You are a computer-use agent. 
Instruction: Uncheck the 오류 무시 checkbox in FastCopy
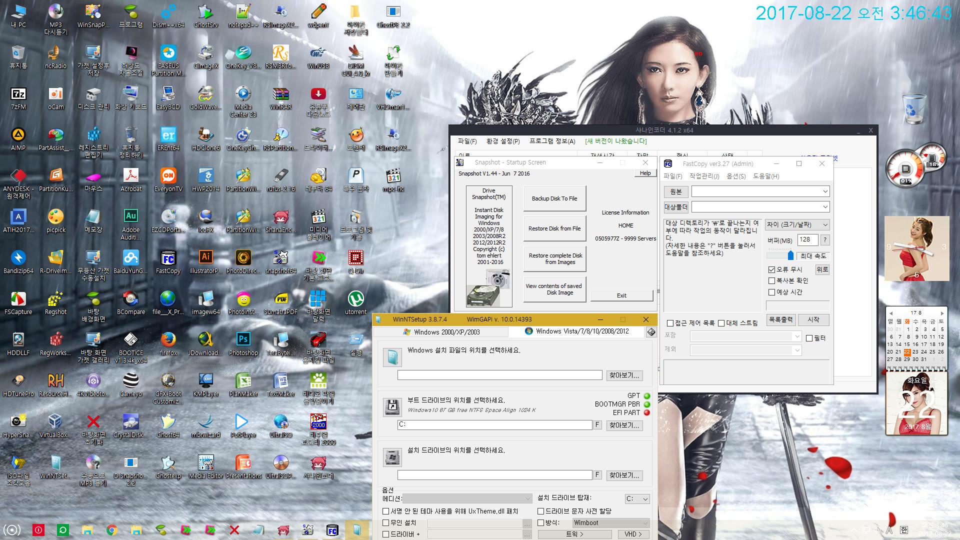click(x=771, y=269)
